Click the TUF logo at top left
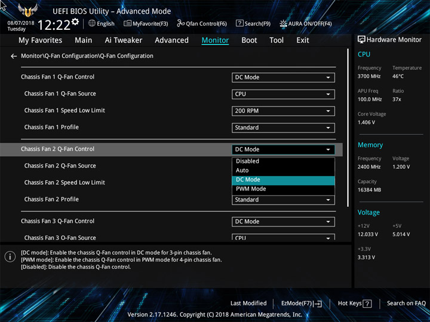Image resolution: width=430 pixels, height=322 pixels. click(x=27, y=10)
